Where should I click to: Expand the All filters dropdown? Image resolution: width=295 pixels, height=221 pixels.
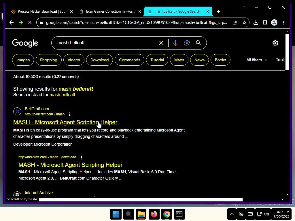pos(257,60)
